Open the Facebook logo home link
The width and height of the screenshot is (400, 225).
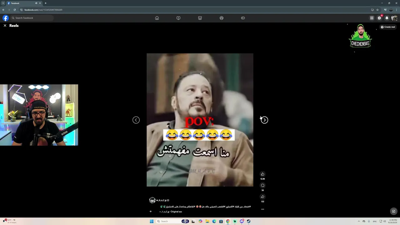[5, 18]
